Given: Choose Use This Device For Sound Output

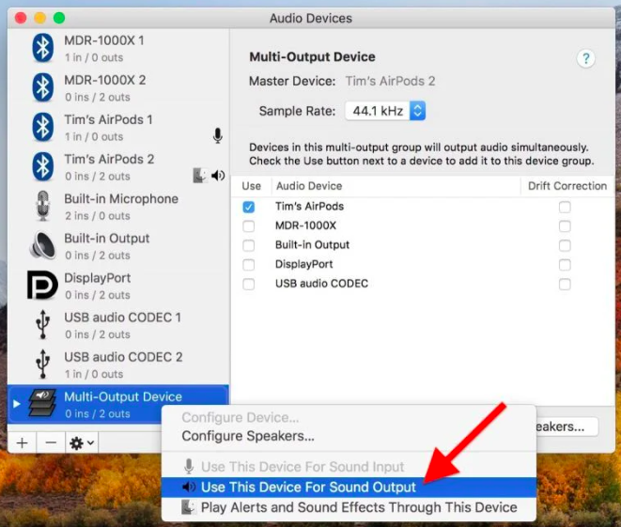Looking at the screenshot, I should click(x=349, y=487).
